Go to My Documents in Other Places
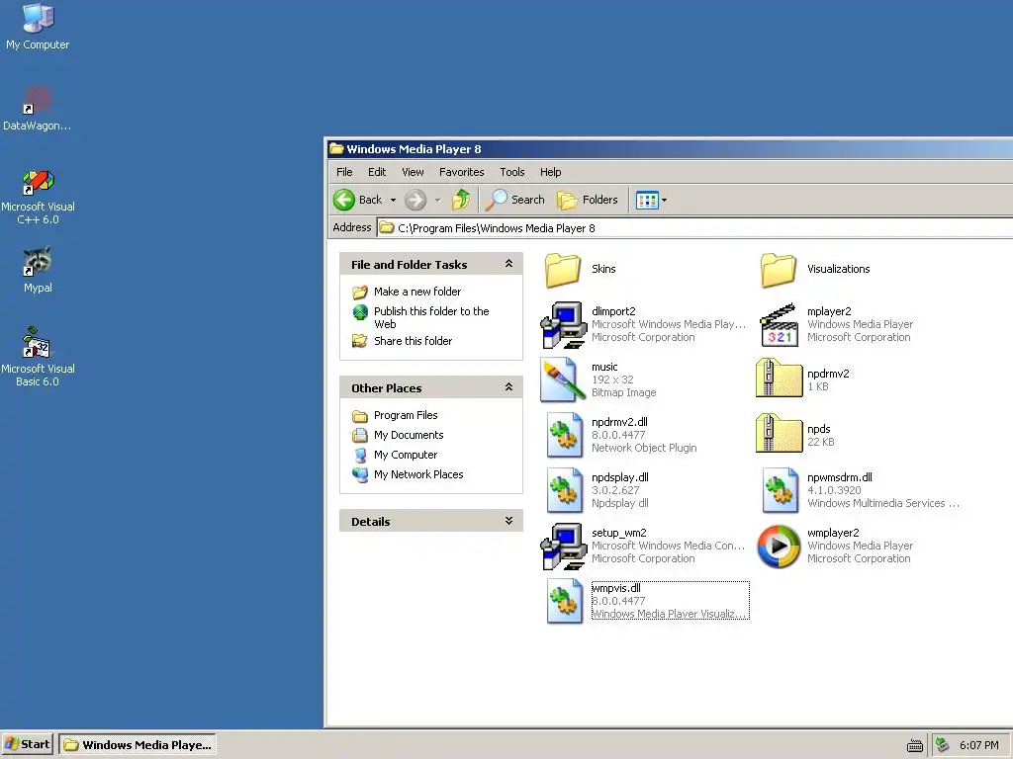The height and width of the screenshot is (759, 1013). (x=409, y=435)
